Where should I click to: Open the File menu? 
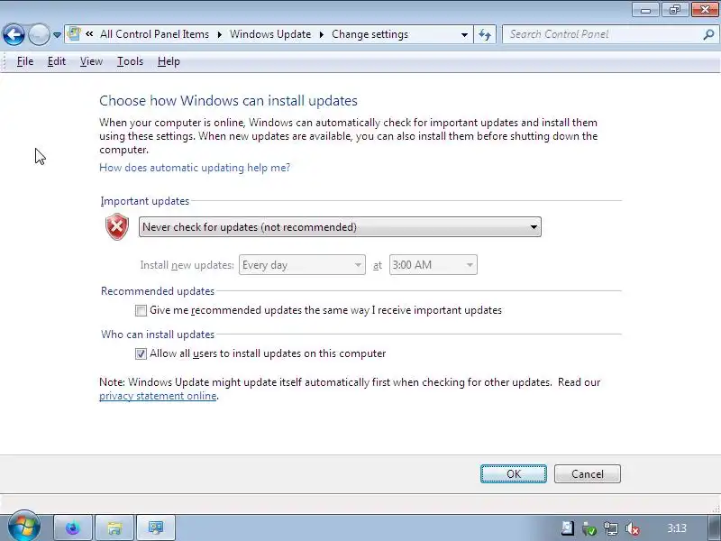[25, 61]
